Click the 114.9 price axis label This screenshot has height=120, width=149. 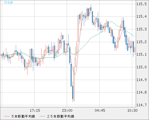(141, 80)
